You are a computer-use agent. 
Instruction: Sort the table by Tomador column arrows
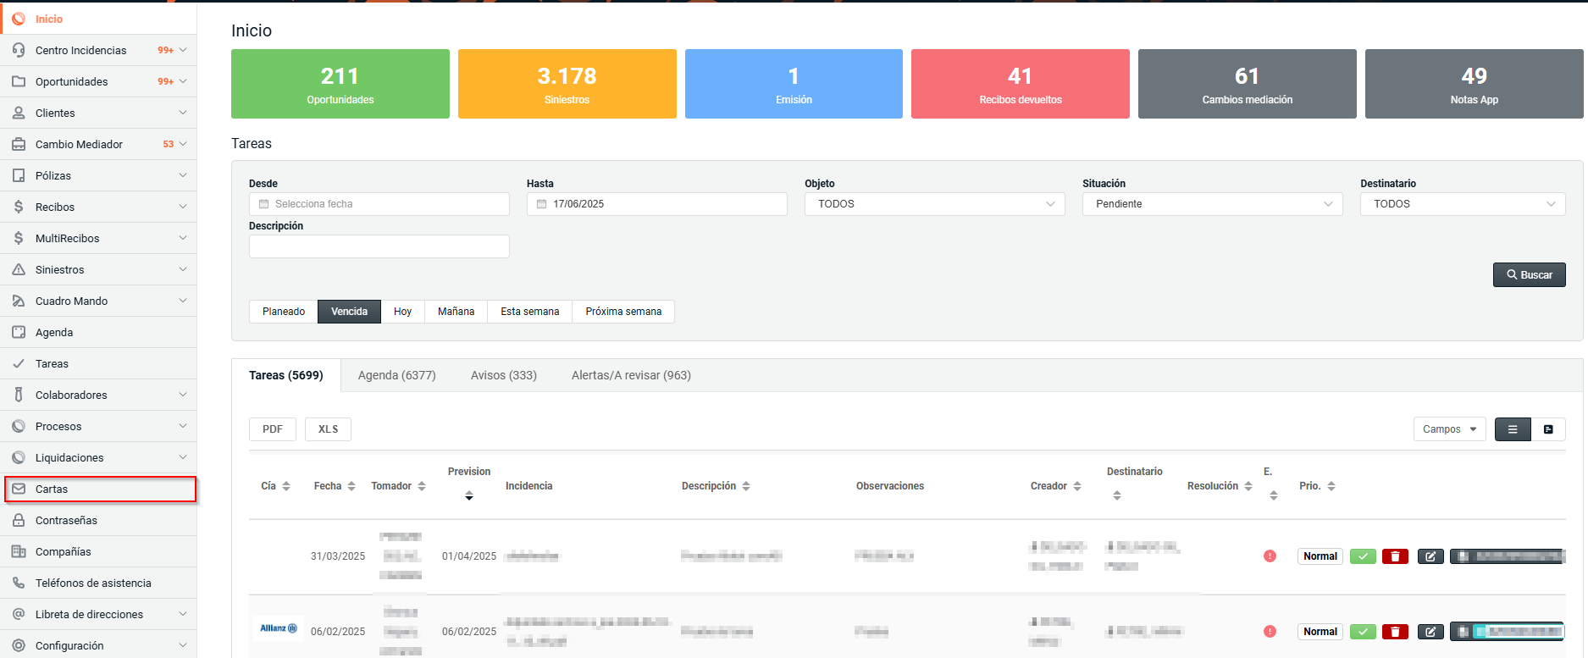(x=422, y=486)
